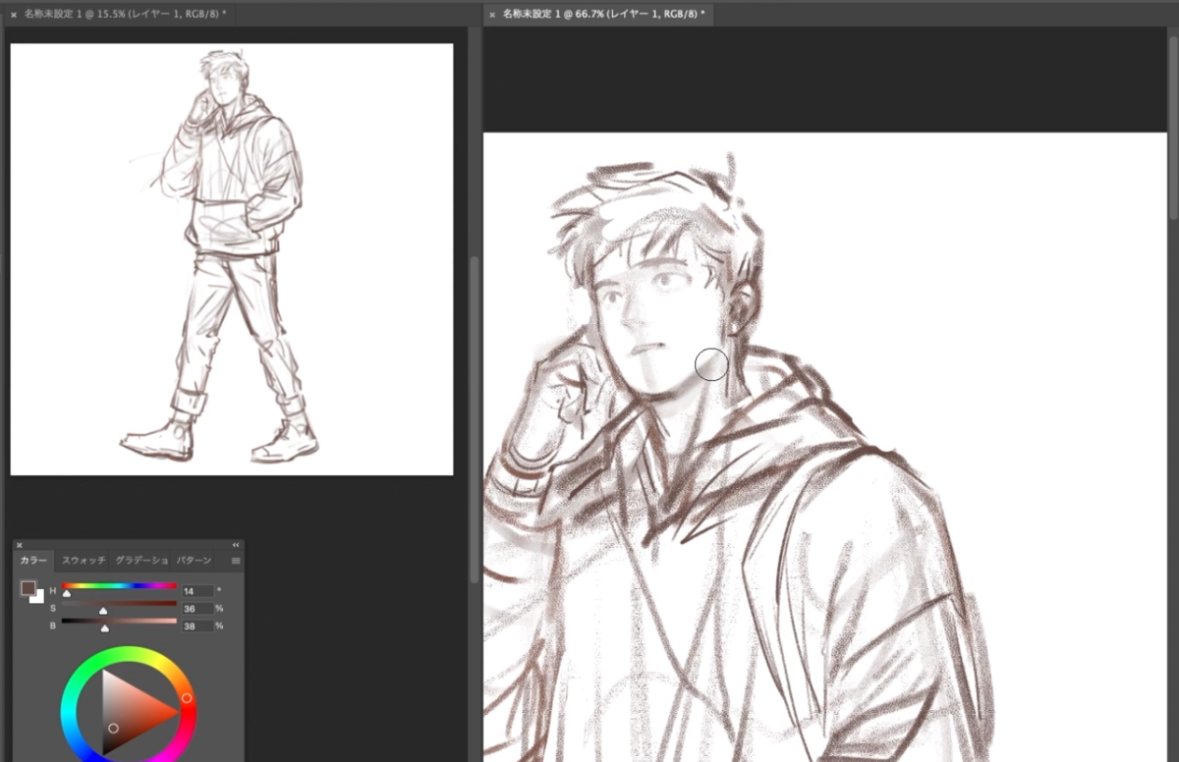Close the 15.5% document tab

(x=14, y=15)
